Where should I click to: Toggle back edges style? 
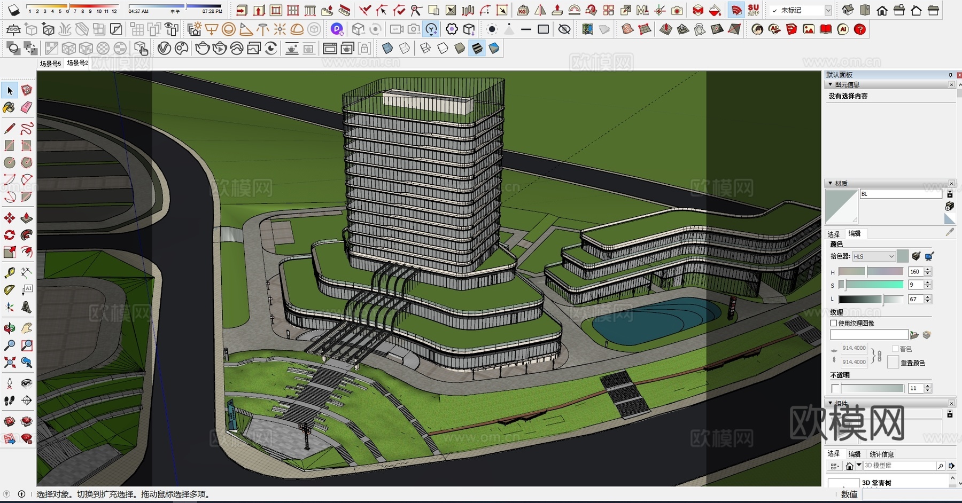click(405, 49)
